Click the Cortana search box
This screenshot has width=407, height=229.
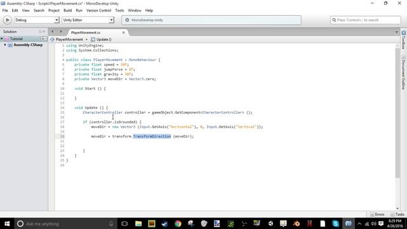(65, 223)
